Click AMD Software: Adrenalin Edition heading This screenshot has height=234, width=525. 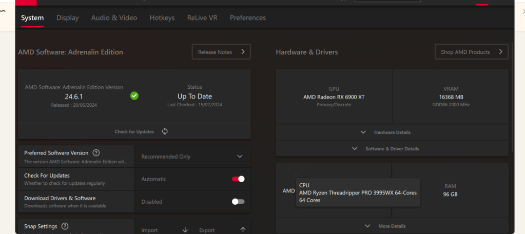click(x=71, y=52)
